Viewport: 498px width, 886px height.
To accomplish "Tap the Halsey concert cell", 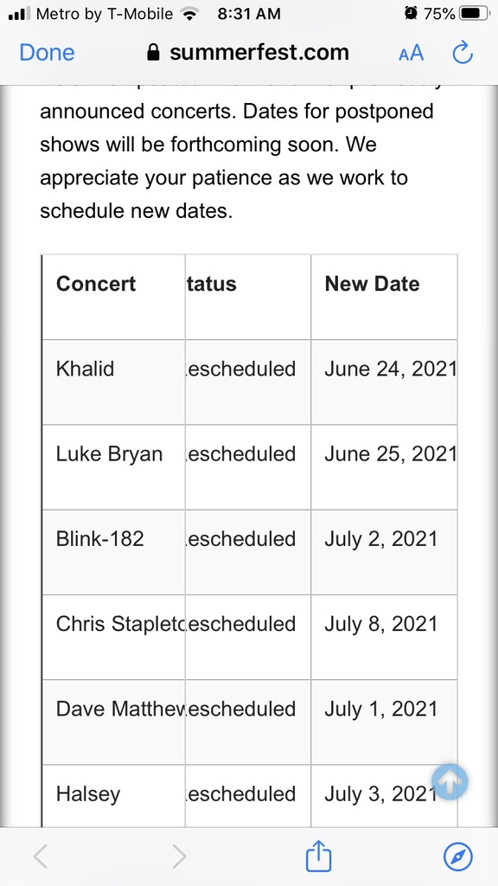I will [x=113, y=796].
